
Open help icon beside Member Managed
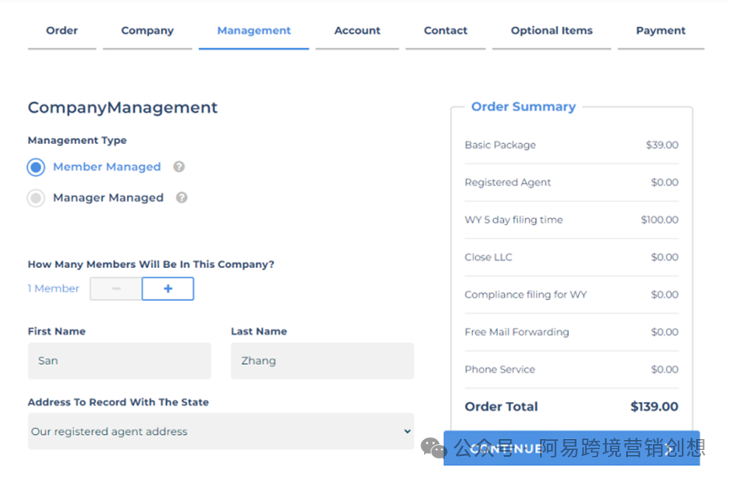click(x=179, y=166)
